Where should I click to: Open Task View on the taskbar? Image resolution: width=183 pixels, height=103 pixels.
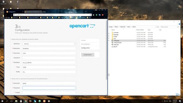(x=11, y=101)
